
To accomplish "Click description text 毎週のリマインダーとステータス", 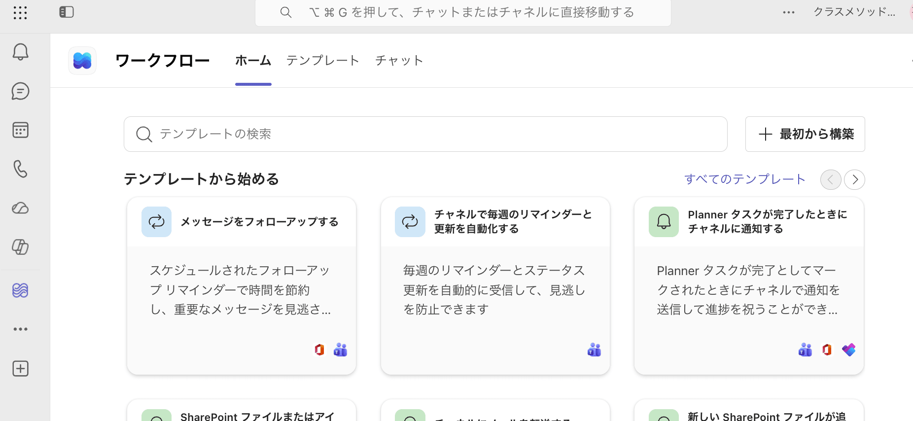I will click(494, 290).
